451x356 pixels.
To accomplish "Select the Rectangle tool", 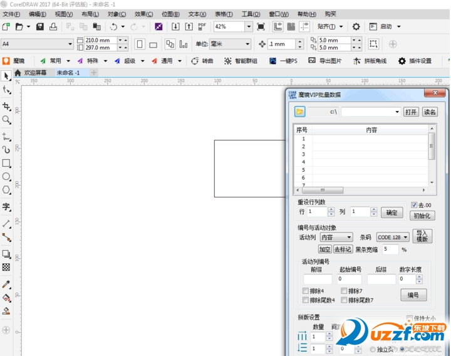I will 6,163.
